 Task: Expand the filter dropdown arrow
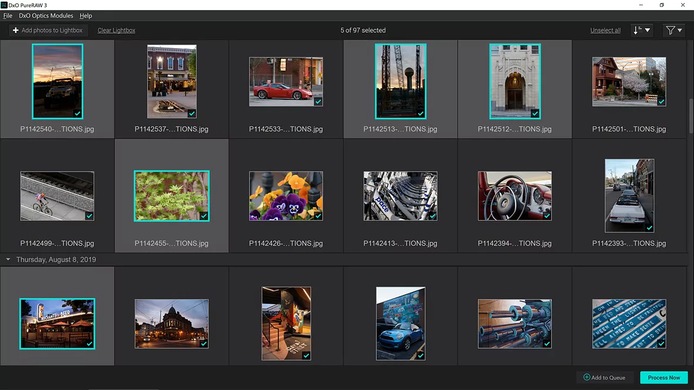[x=680, y=31]
